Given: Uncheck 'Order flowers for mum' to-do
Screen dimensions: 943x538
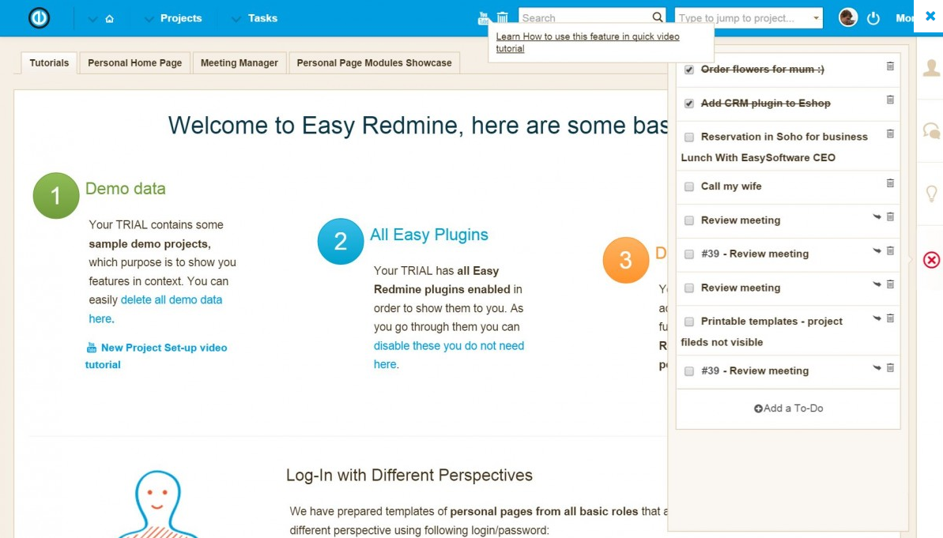Looking at the screenshot, I should [689, 70].
